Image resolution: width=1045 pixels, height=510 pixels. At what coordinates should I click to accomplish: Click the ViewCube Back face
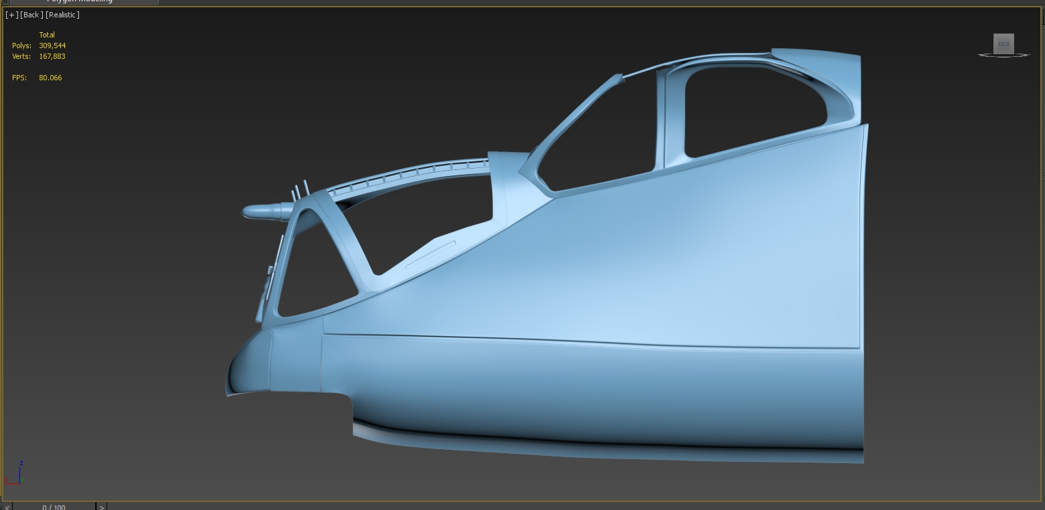1003,44
